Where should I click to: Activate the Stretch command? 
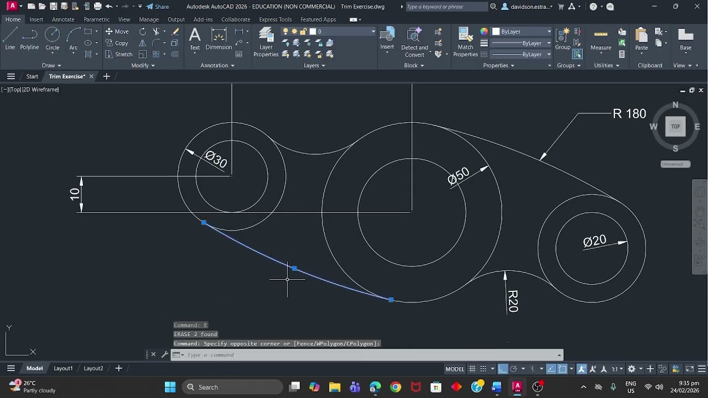tap(118, 54)
